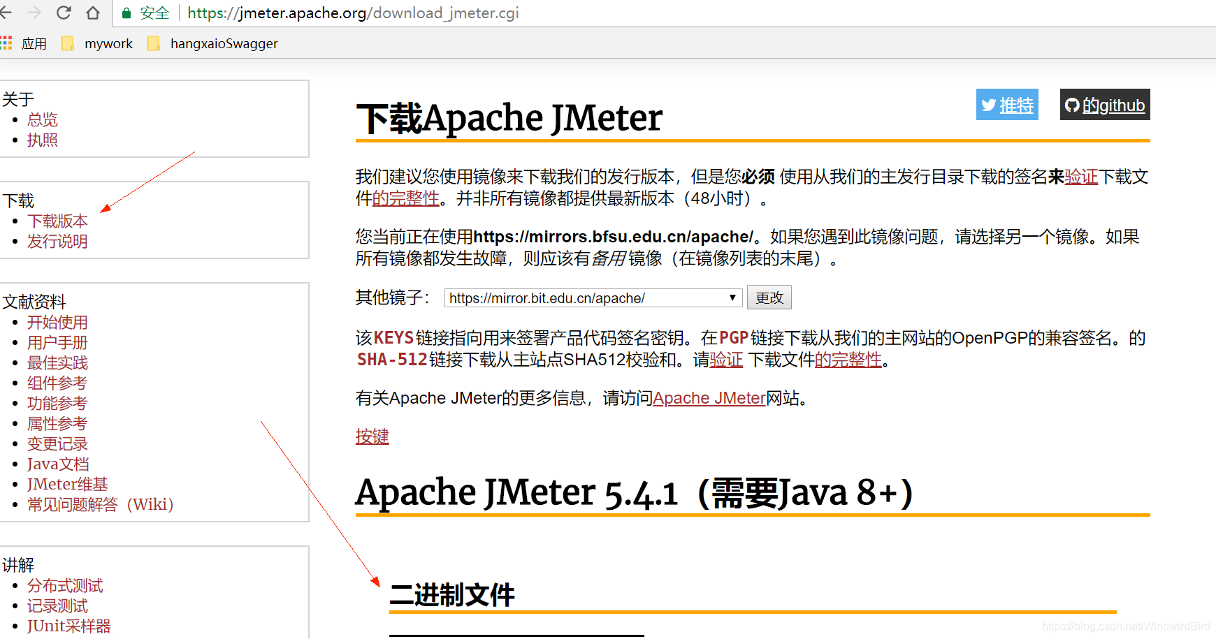Click 的完整性 link in SHA-512 paragraph
This screenshot has height=639, width=1216.
(848, 360)
